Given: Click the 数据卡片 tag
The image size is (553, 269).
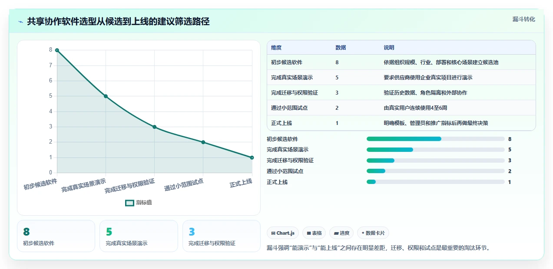Looking at the screenshot, I should click(x=373, y=233).
